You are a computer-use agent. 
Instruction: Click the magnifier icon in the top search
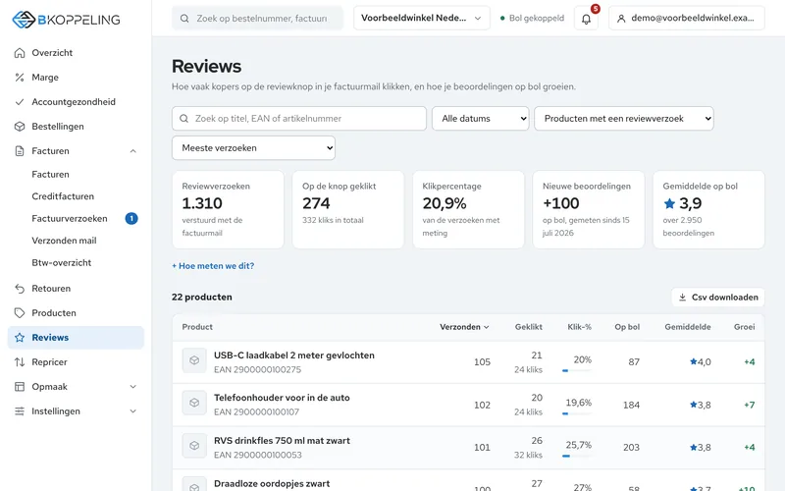click(184, 19)
